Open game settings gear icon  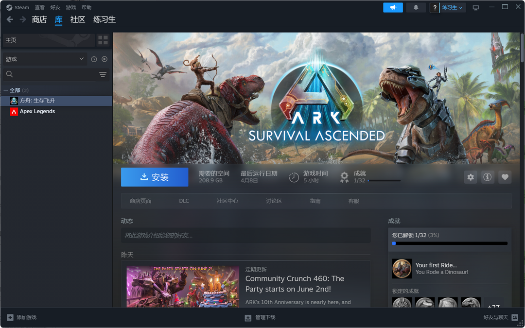click(x=471, y=177)
